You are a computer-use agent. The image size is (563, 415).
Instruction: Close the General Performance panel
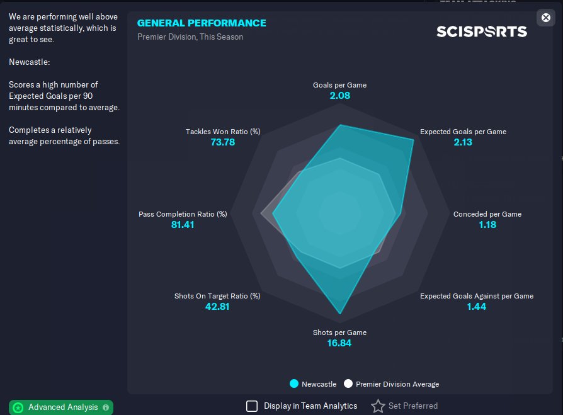[x=545, y=18]
